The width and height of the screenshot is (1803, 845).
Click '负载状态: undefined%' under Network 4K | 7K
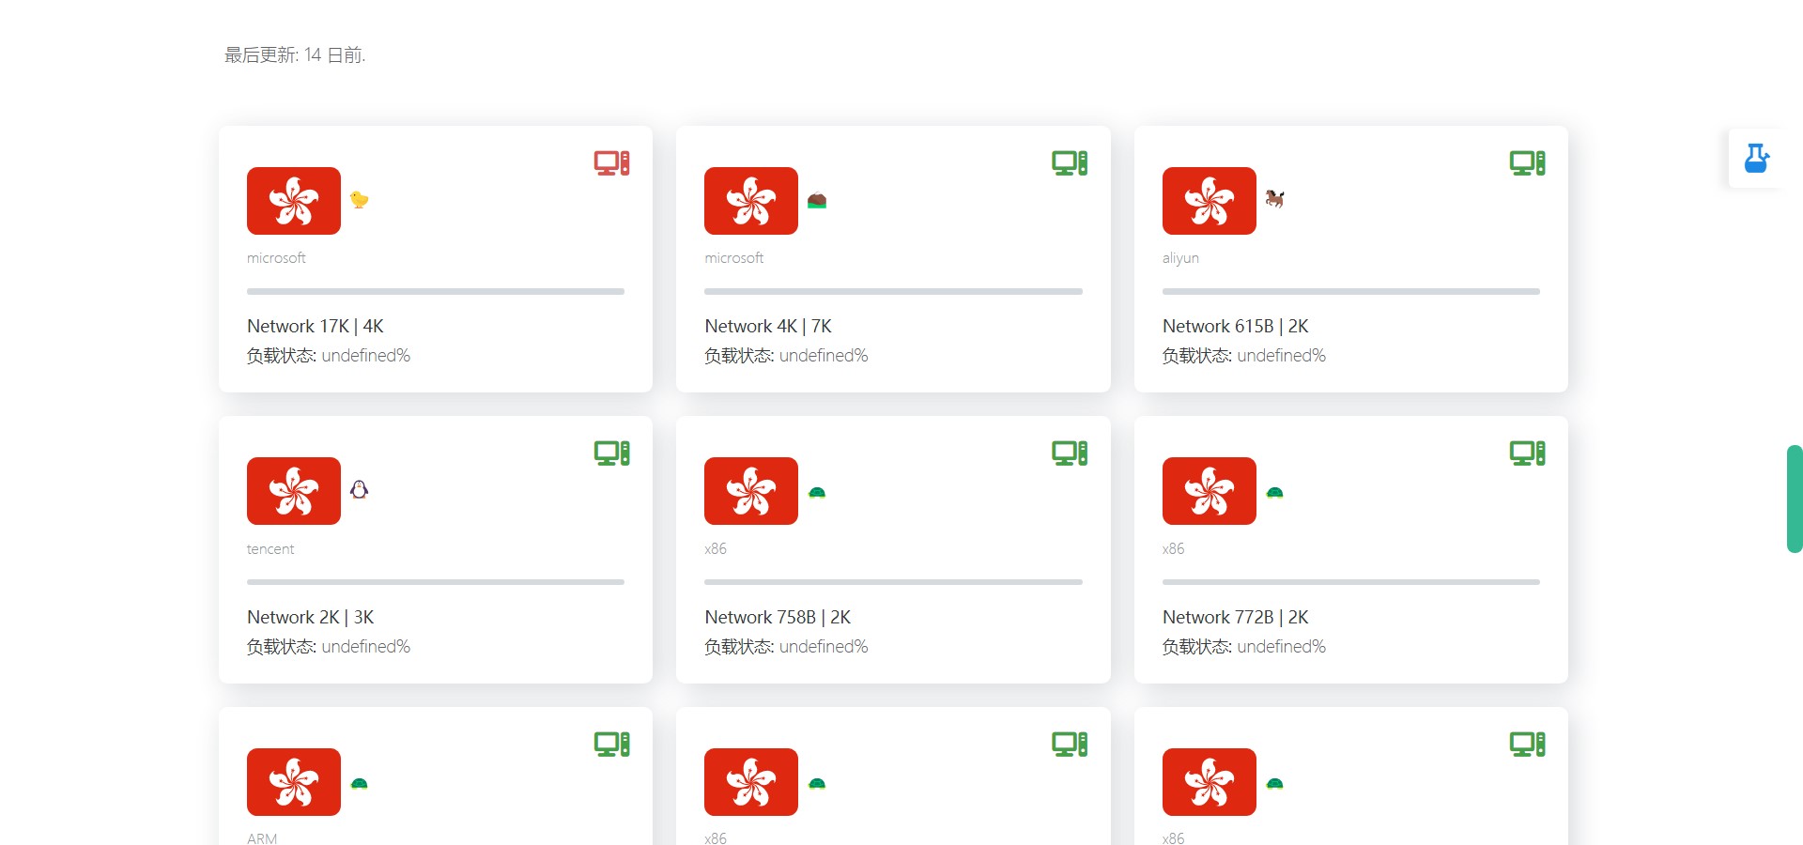(x=786, y=356)
